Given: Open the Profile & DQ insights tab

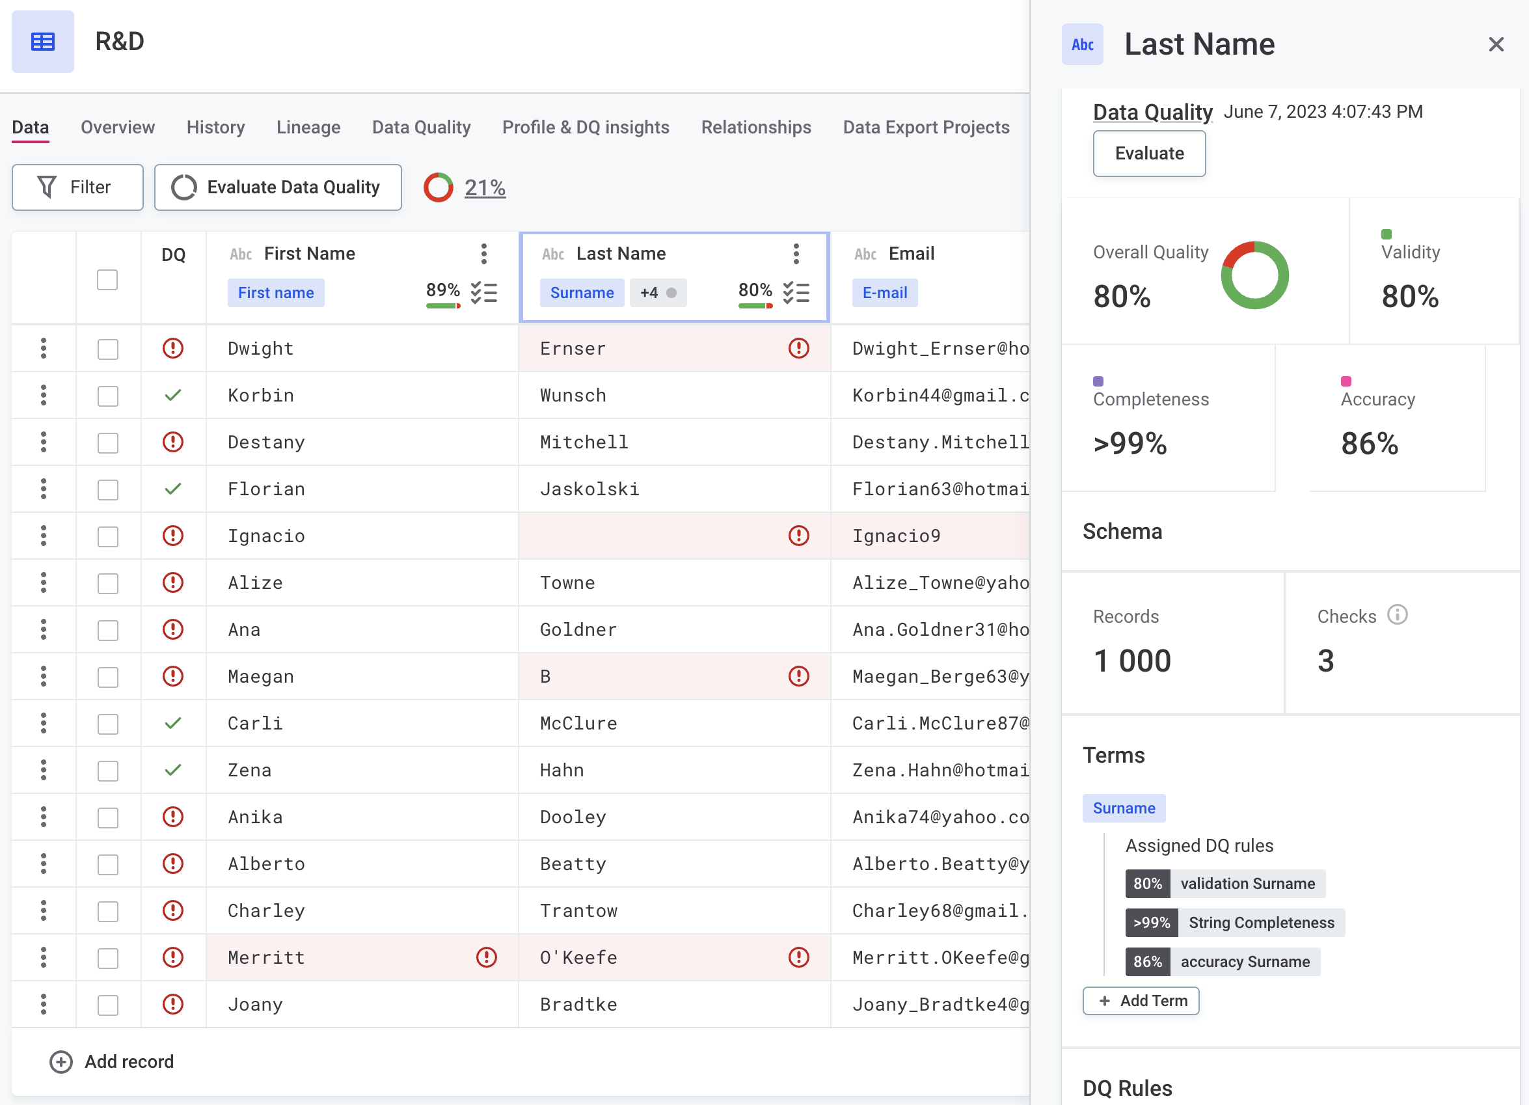Looking at the screenshot, I should [x=586, y=128].
